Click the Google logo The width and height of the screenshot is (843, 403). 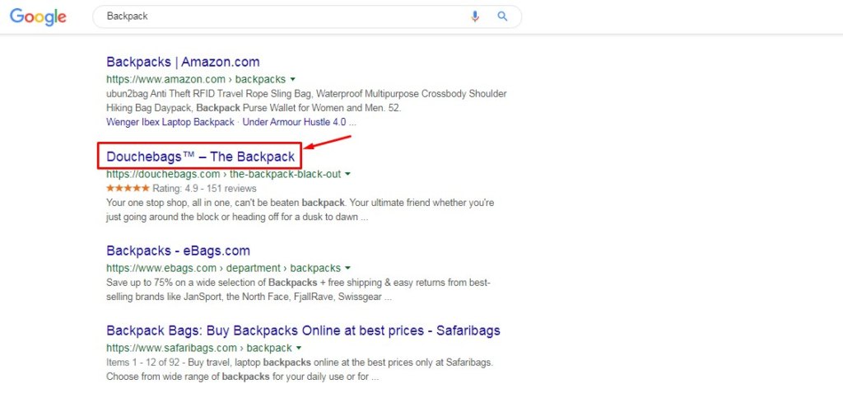click(38, 16)
